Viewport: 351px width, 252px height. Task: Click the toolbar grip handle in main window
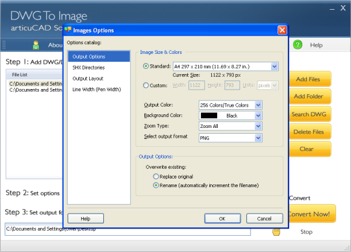point(4,45)
